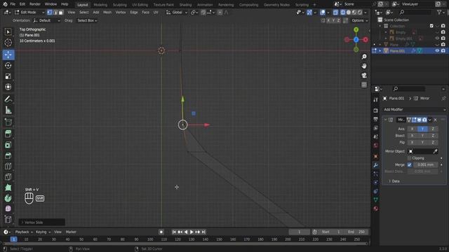Switch orthographic/perspective grid icon
449x252 pixels.
(x=364, y=85)
